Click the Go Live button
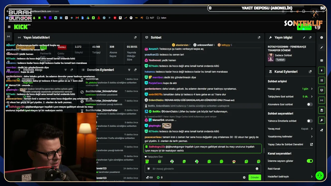The width and height of the screenshot is (331, 186). pyautogui.click(x=304, y=27)
